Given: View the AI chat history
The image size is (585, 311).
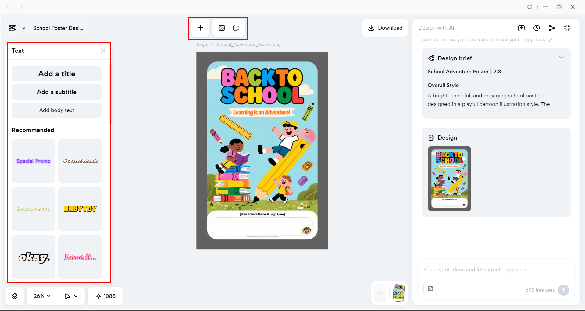Looking at the screenshot, I should [537, 28].
